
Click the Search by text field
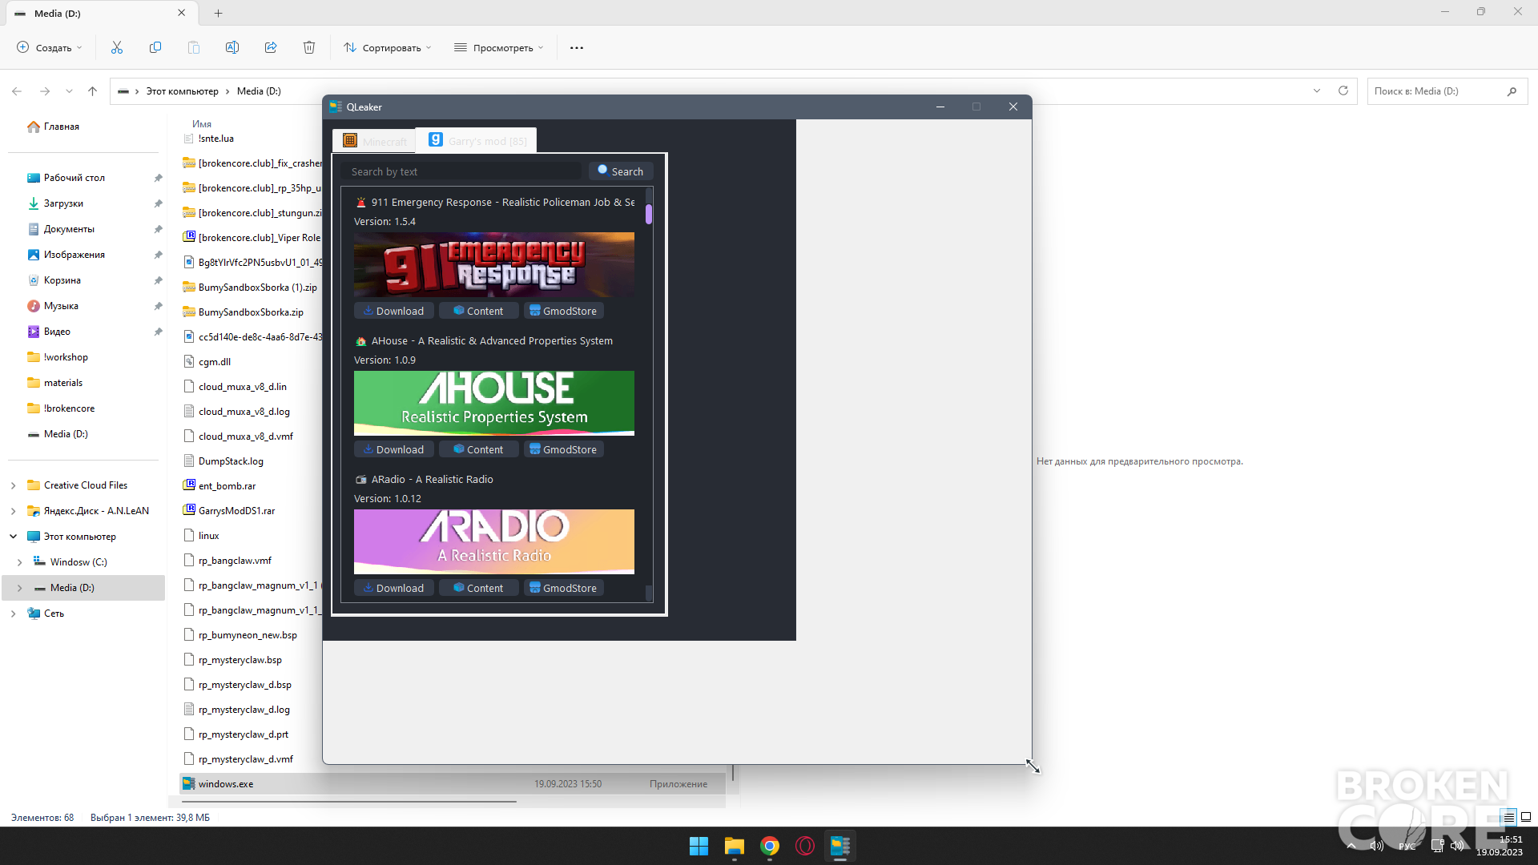461,171
